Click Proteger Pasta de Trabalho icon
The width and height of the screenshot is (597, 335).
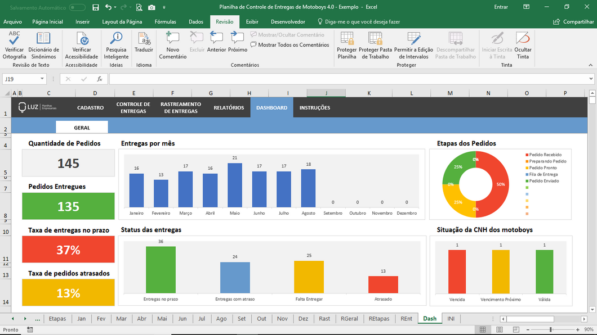(376, 39)
